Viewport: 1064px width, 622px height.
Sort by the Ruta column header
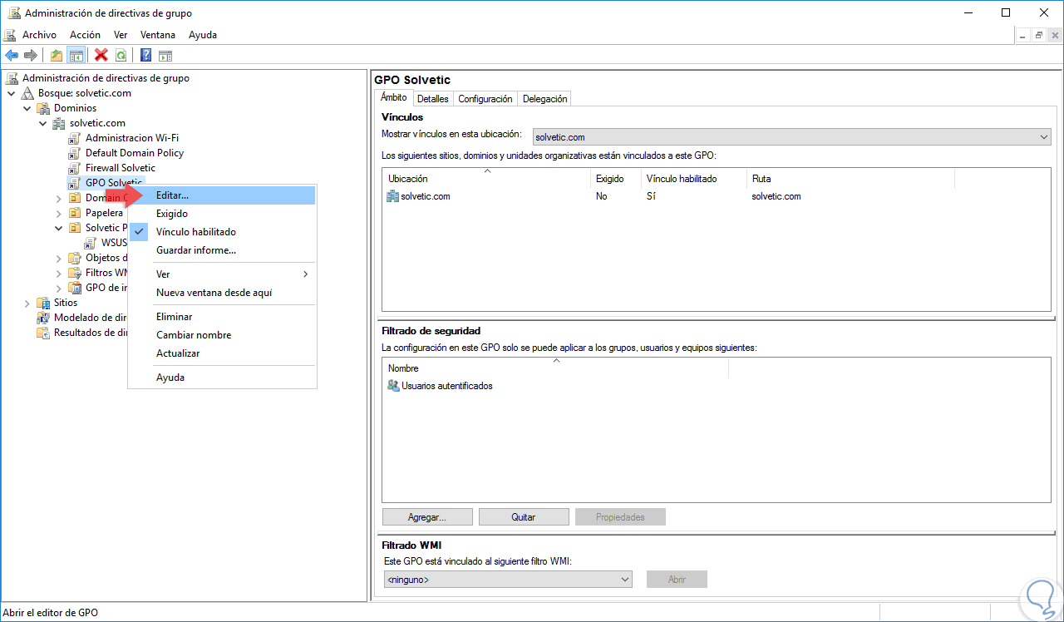[850, 179]
